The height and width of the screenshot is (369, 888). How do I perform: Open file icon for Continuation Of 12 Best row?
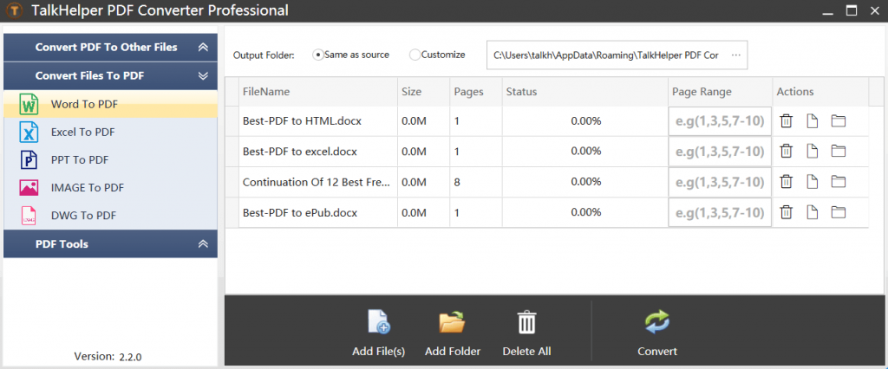tap(812, 182)
